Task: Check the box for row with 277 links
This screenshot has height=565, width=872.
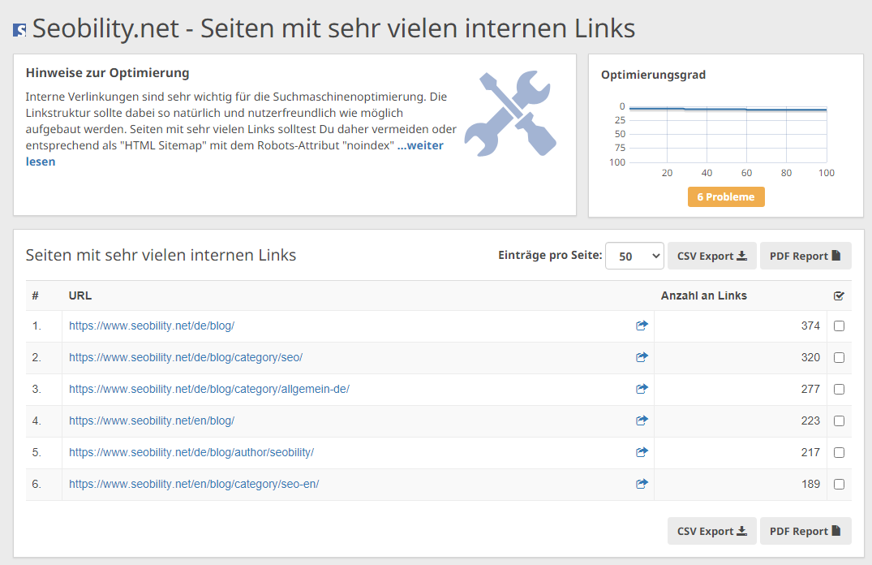Action: pos(840,390)
